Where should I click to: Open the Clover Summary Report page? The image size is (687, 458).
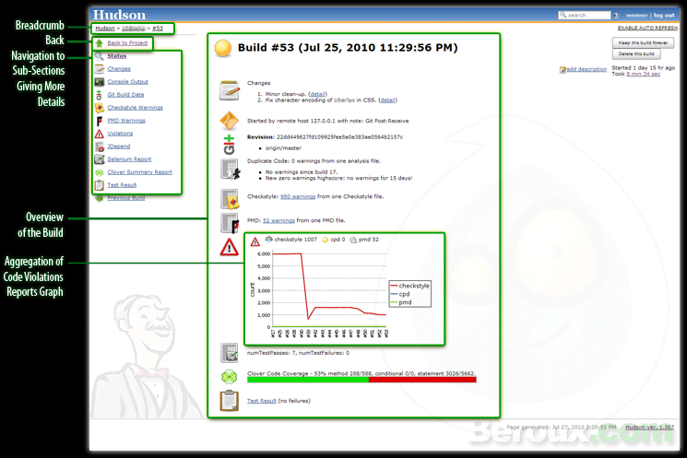point(139,172)
